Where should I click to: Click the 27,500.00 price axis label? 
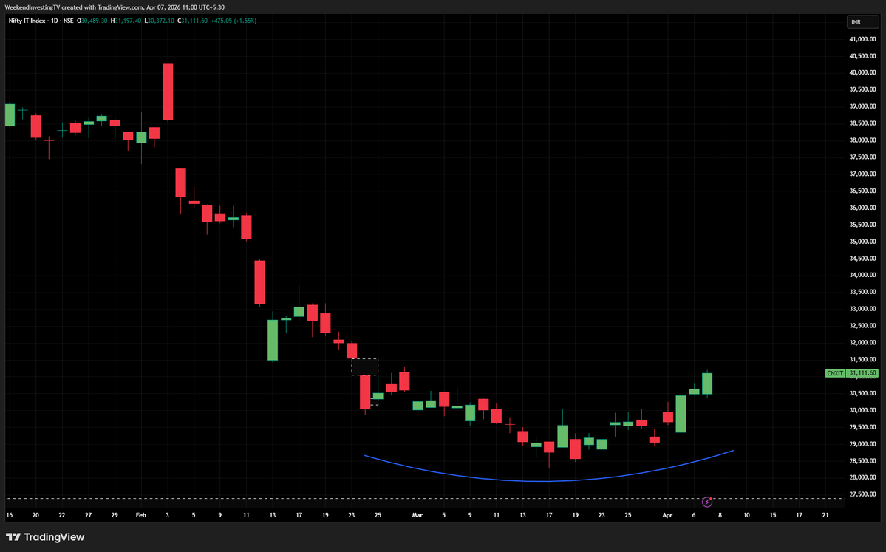point(862,494)
